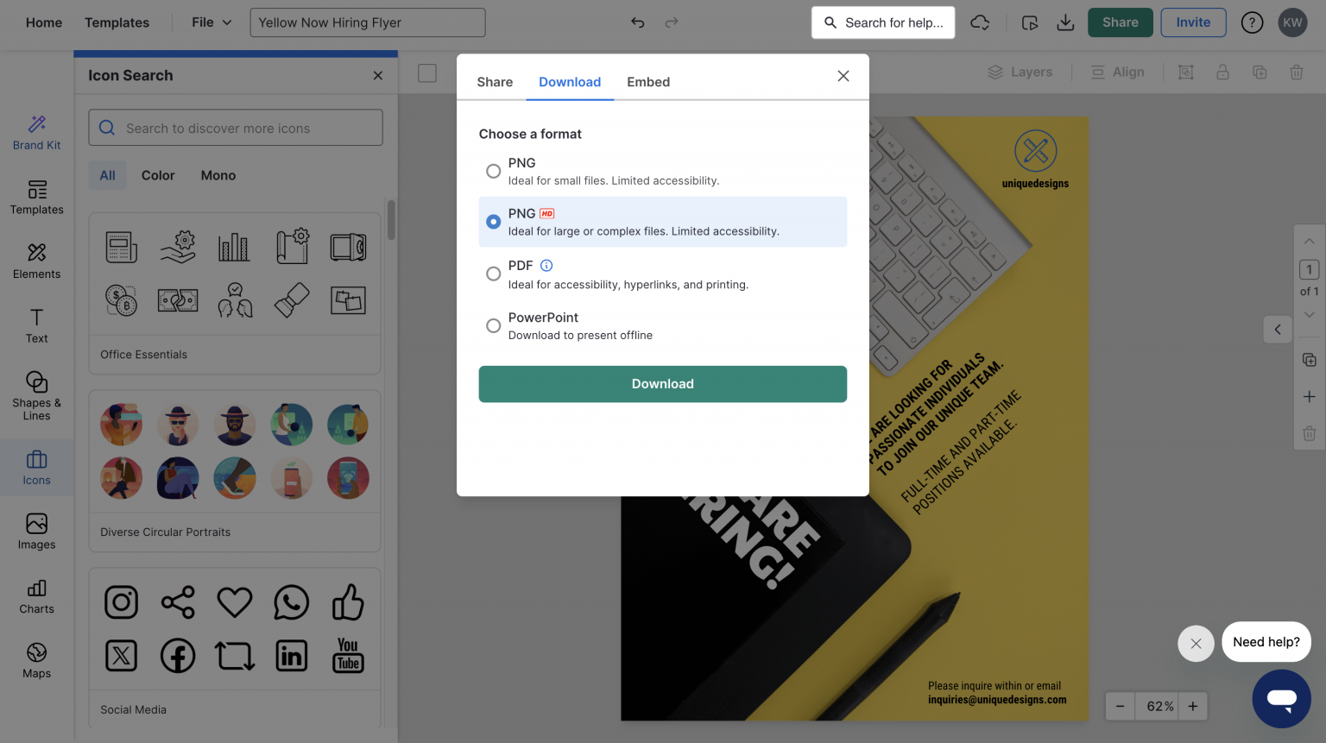Go to next page with down chevron
Viewport: 1326px width, 743px height.
[1309, 315]
